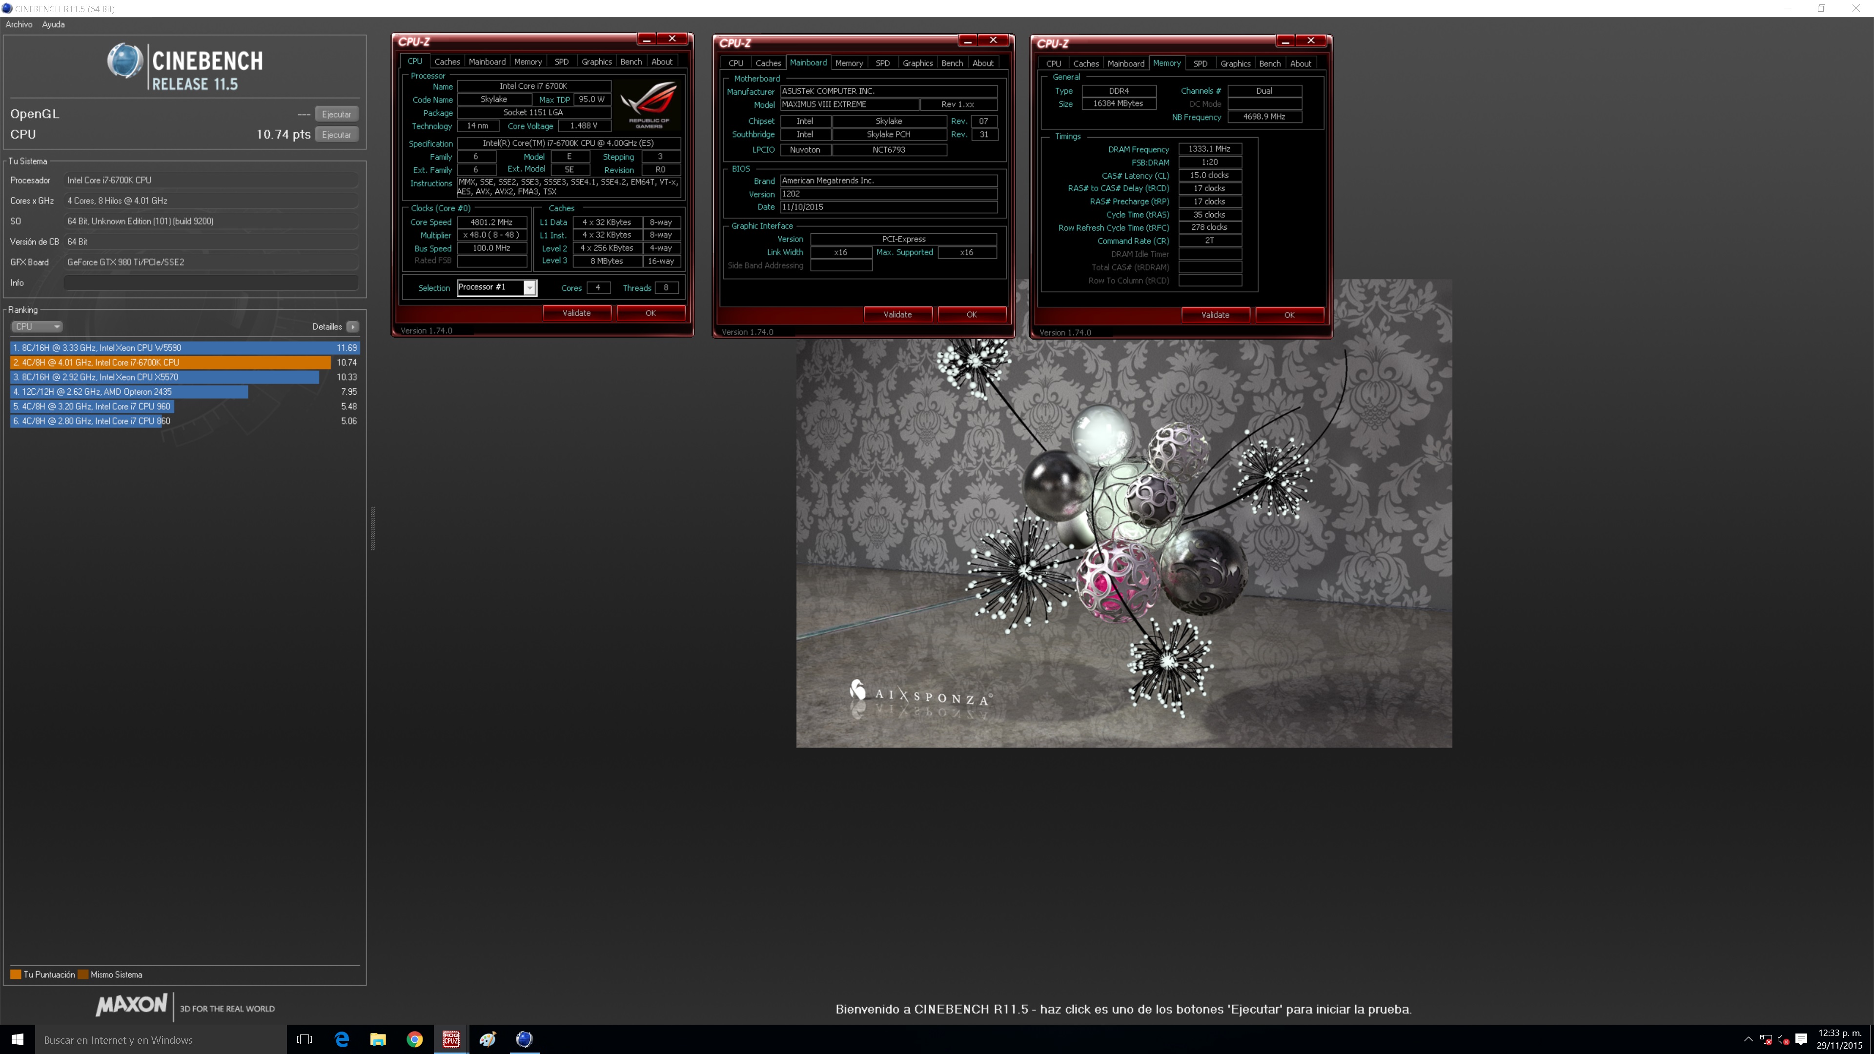Minimize the Memory CPU-Z window
This screenshot has width=1874, height=1054.
[x=1285, y=41]
